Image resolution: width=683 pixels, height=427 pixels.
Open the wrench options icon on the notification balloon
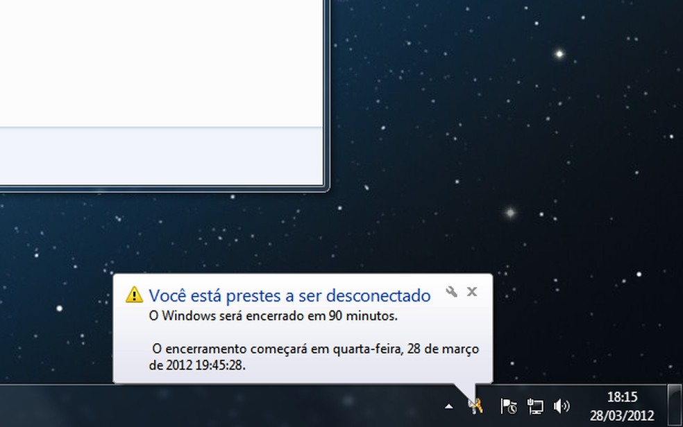point(453,293)
